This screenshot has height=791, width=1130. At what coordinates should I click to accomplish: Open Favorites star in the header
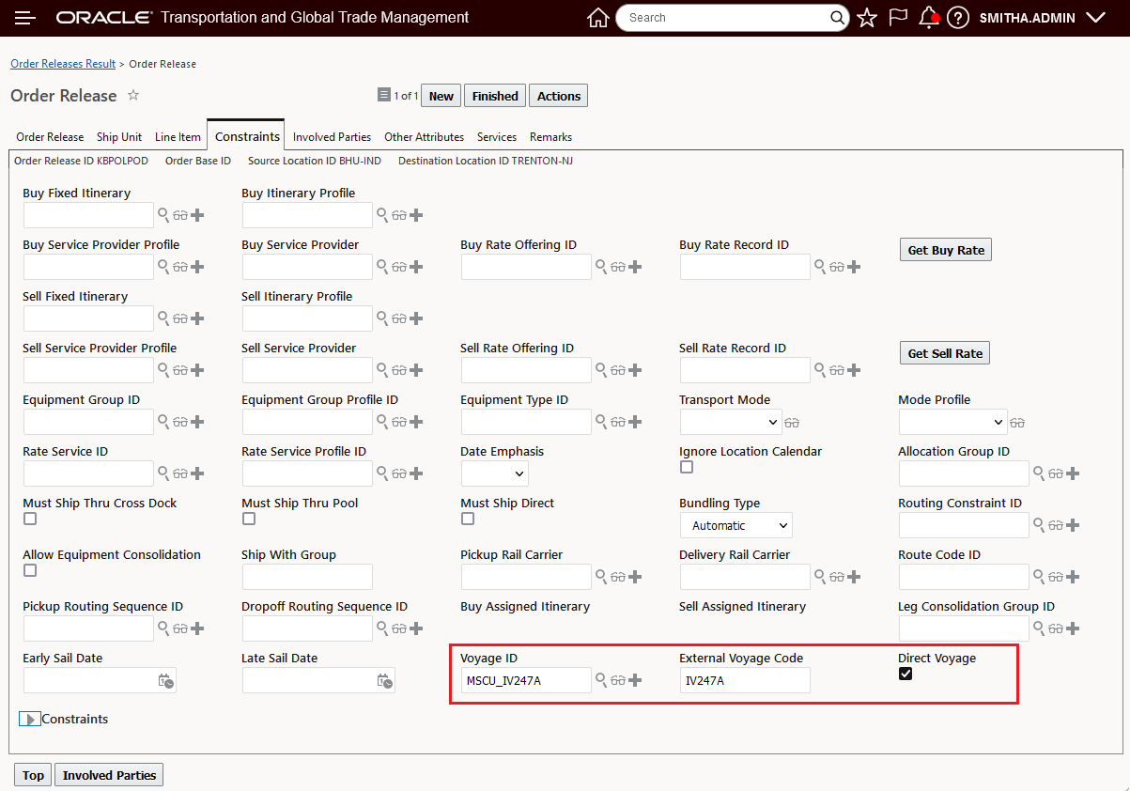point(867,18)
